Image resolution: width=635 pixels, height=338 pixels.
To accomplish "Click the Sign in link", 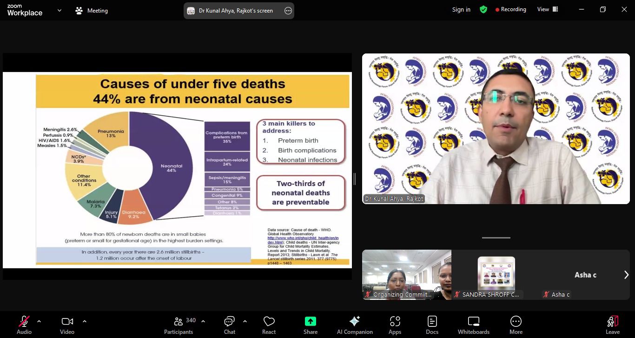I will coord(461,10).
